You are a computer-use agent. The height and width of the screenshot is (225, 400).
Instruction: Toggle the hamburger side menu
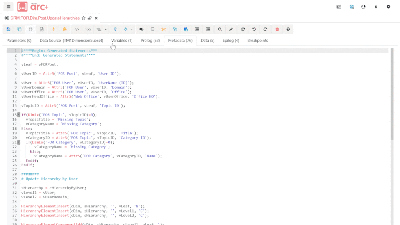(8, 7)
